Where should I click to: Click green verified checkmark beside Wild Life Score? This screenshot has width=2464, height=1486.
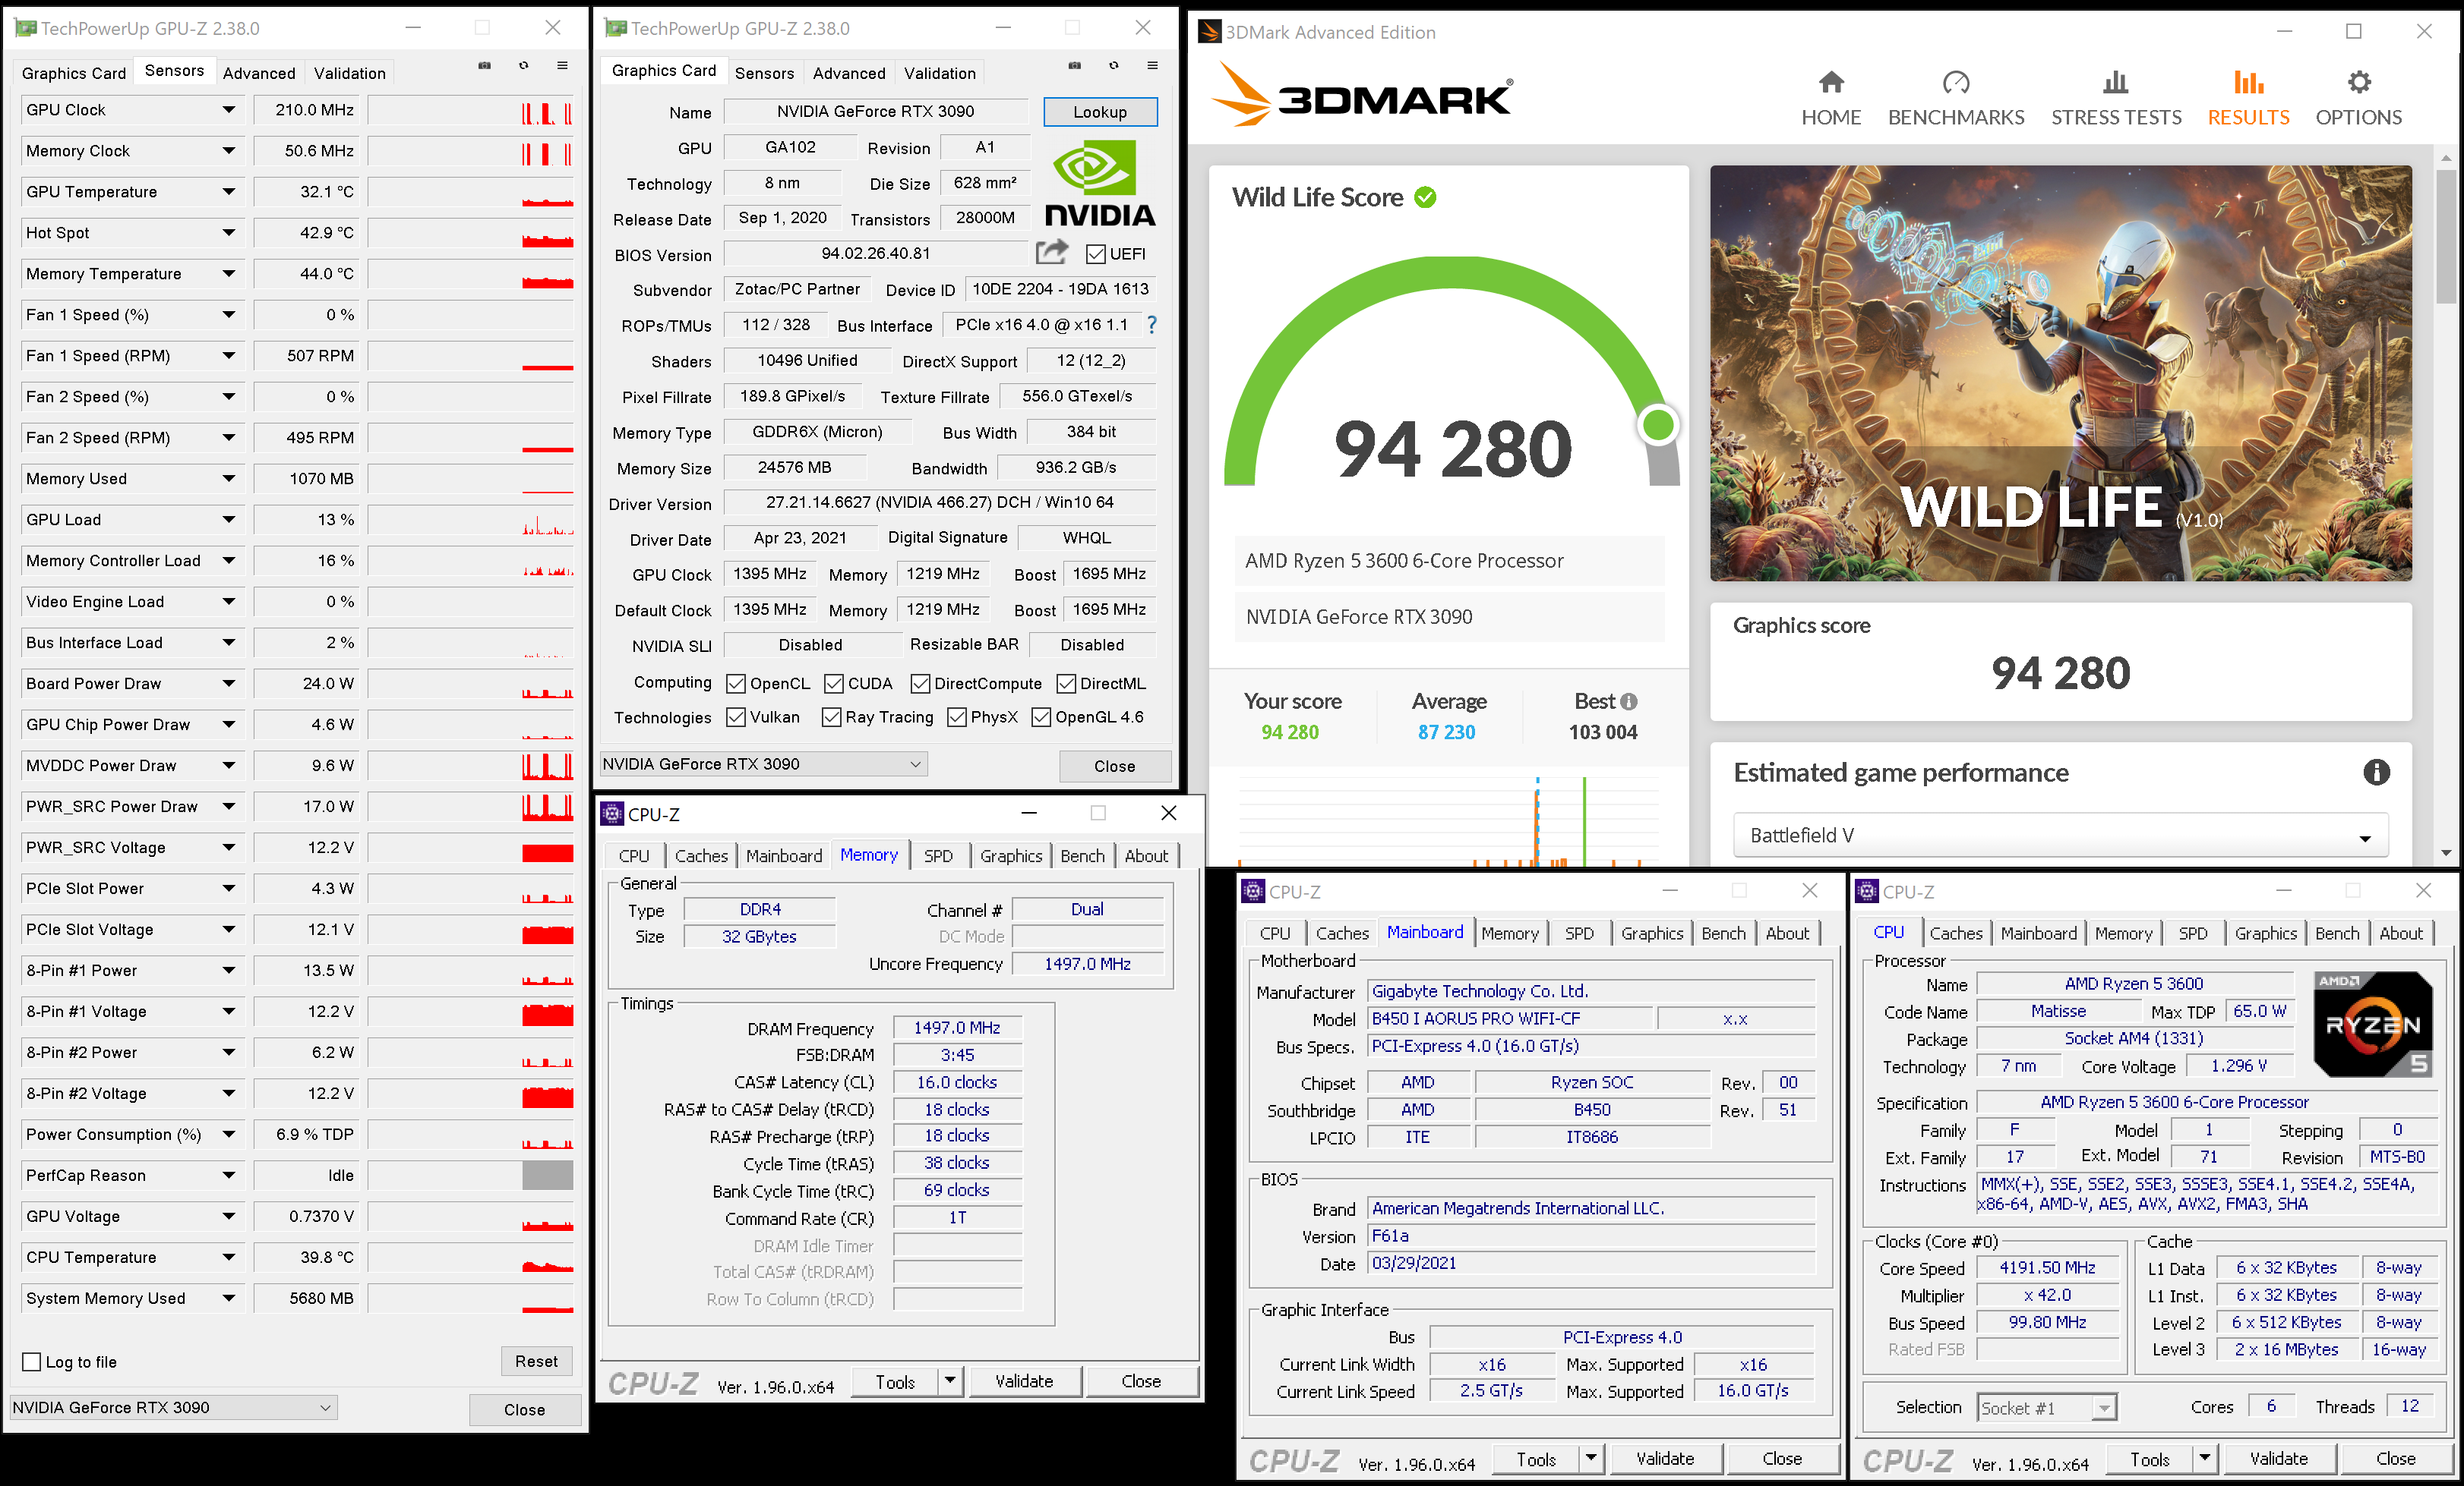[1425, 198]
